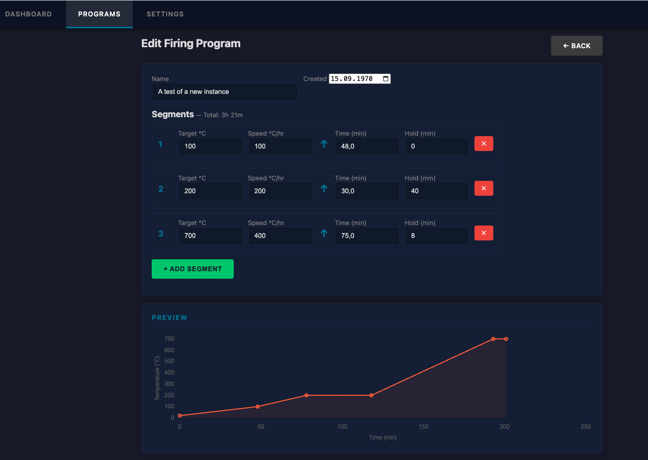Click the Temperature (°C) axis label
This screenshot has height=460, width=648.
click(x=157, y=378)
